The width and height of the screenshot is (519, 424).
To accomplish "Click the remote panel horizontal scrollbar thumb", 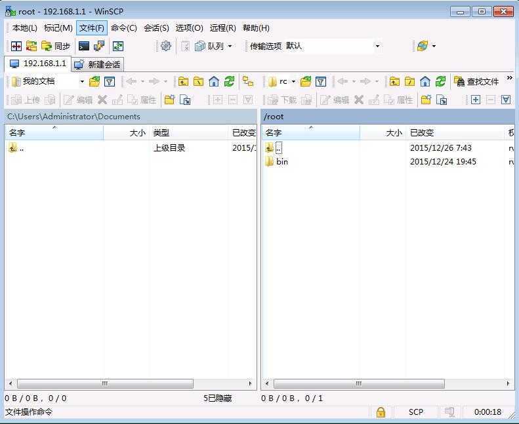I will click(x=359, y=383).
